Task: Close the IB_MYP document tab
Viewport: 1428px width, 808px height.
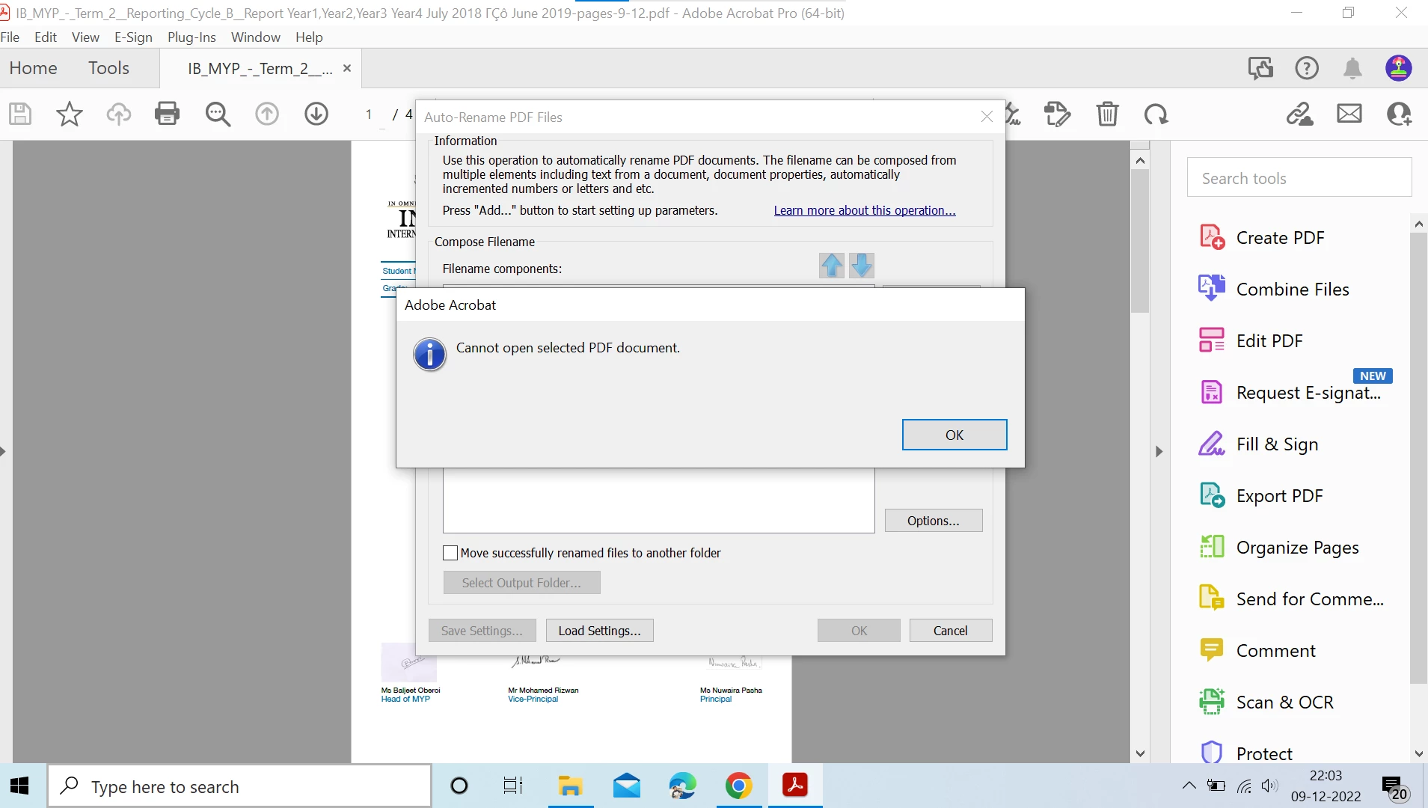Action: pos(347,68)
